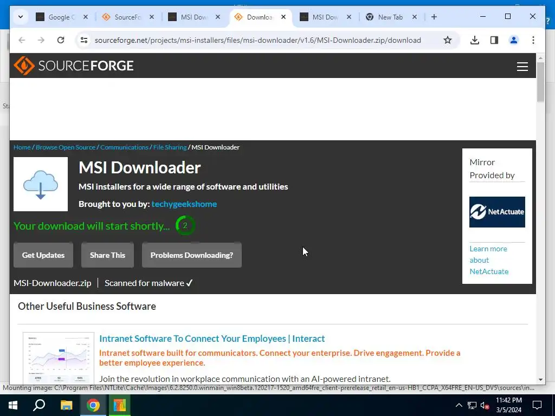
Task: Click the vertical scrollbar thumb
Action: click(540, 82)
